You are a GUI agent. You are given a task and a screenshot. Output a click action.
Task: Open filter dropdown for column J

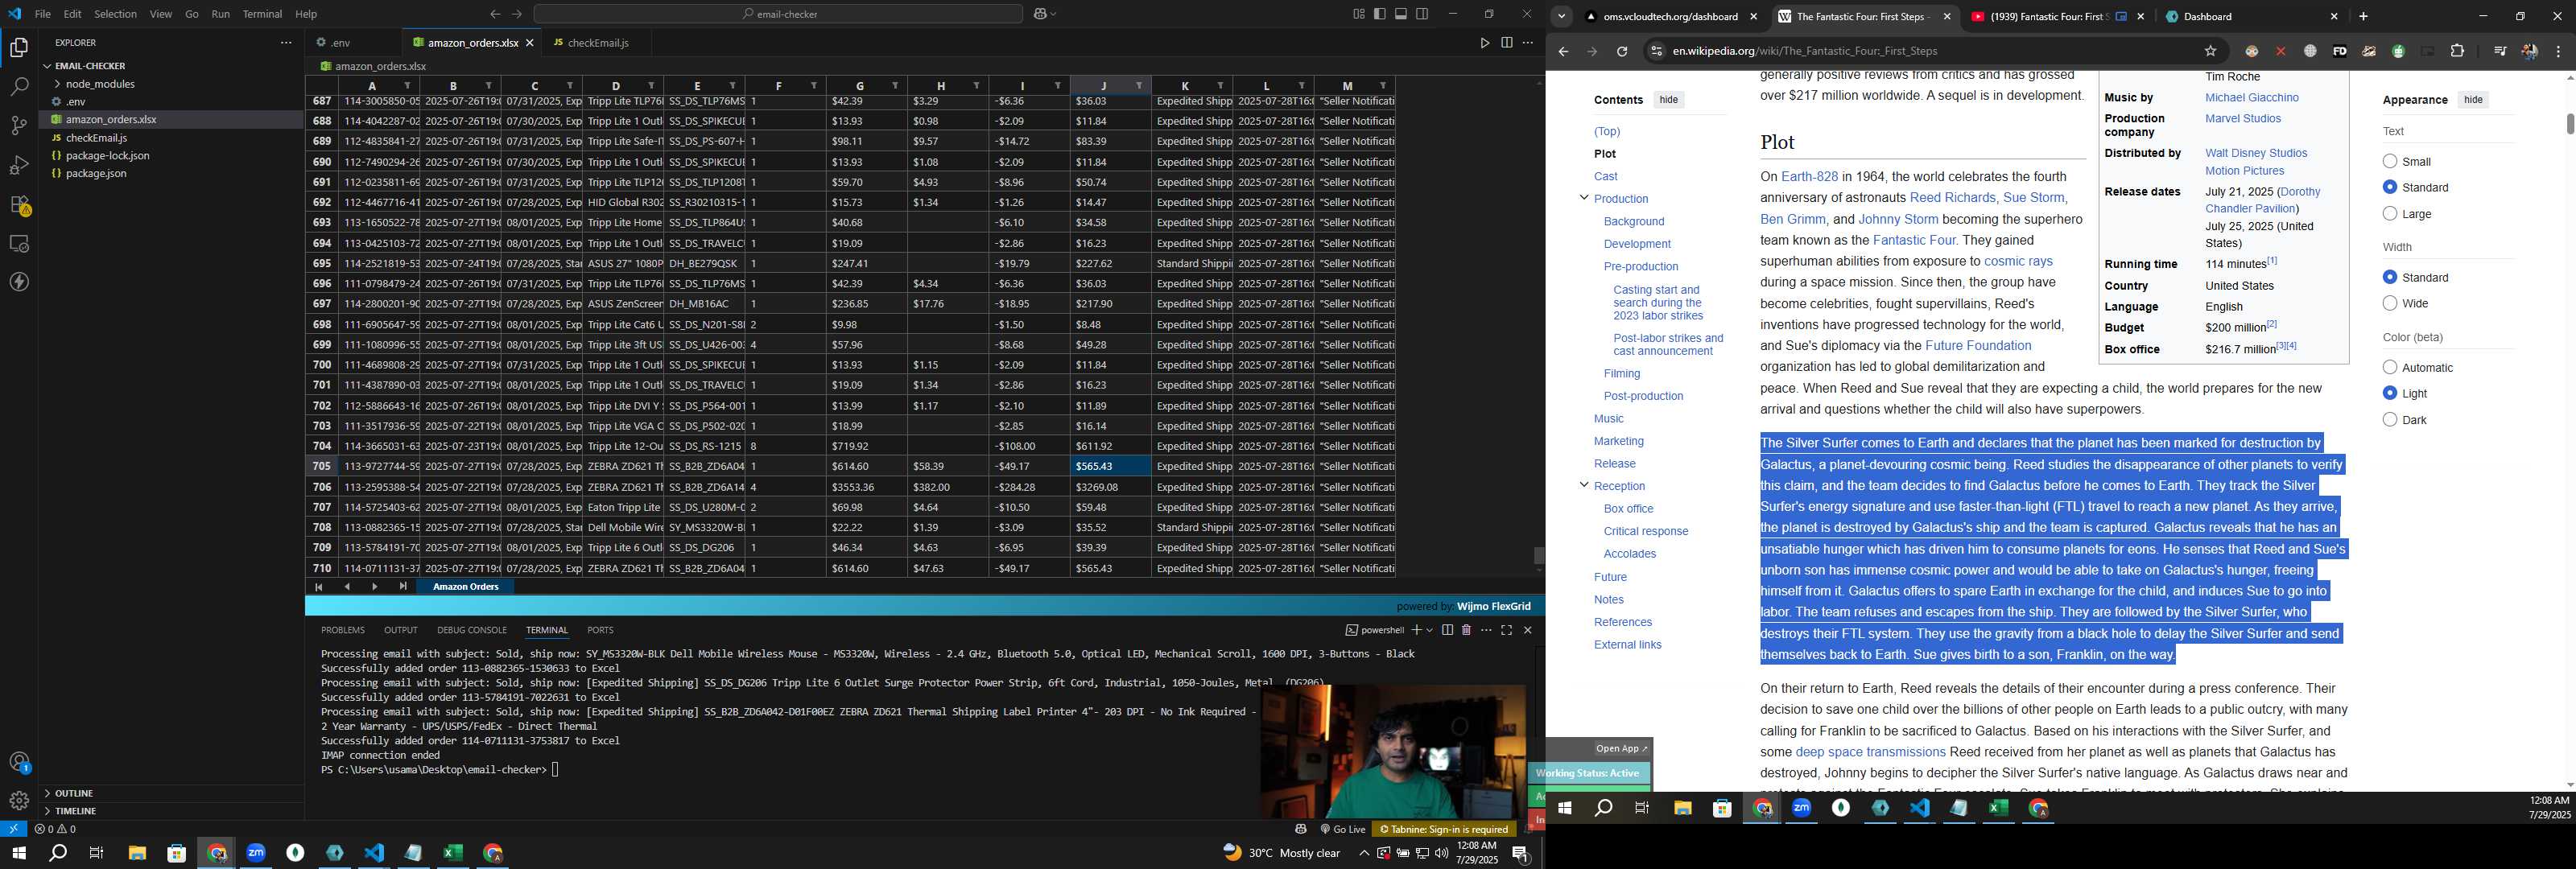point(1139,86)
